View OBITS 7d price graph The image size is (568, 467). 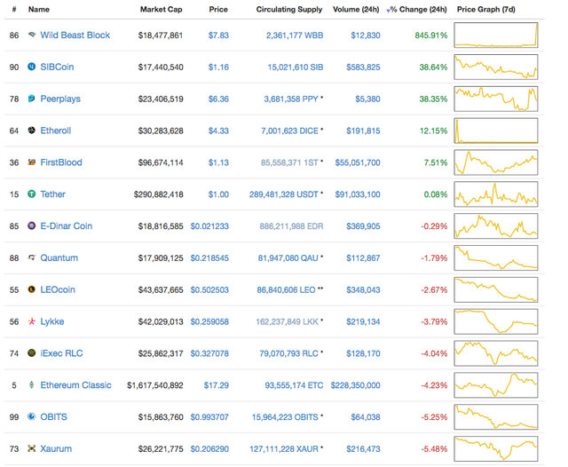(496, 417)
